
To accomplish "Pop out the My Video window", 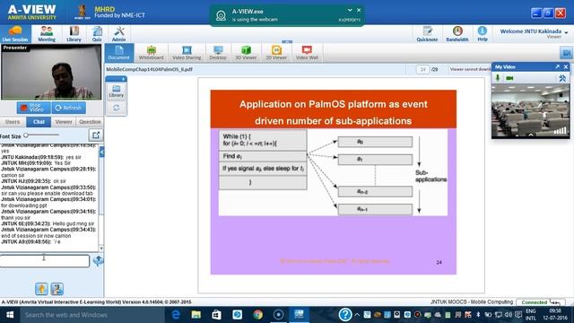I will click(x=557, y=66).
